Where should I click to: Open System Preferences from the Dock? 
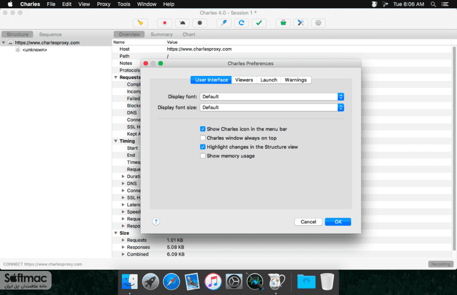click(234, 281)
